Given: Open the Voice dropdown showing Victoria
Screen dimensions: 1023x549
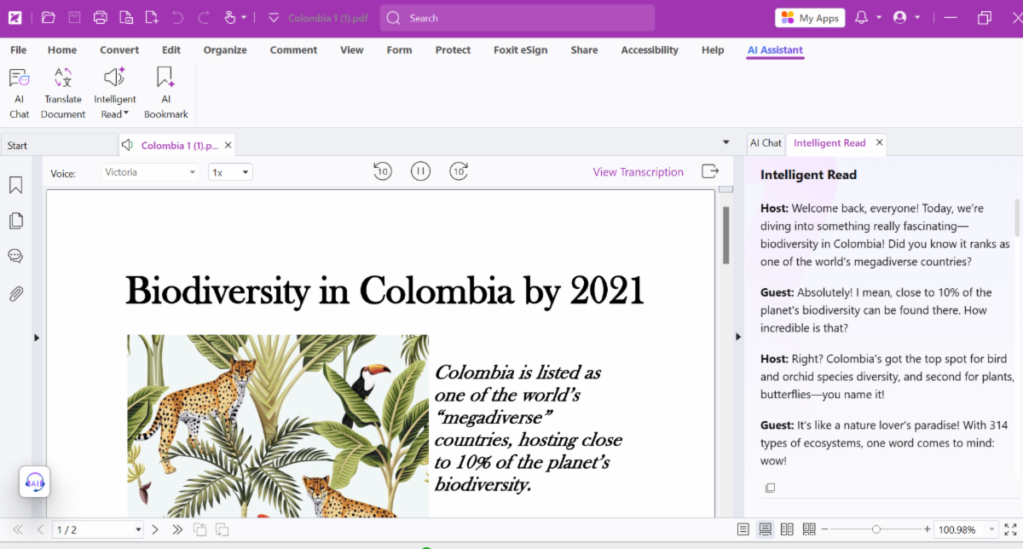Looking at the screenshot, I should [x=150, y=172].
